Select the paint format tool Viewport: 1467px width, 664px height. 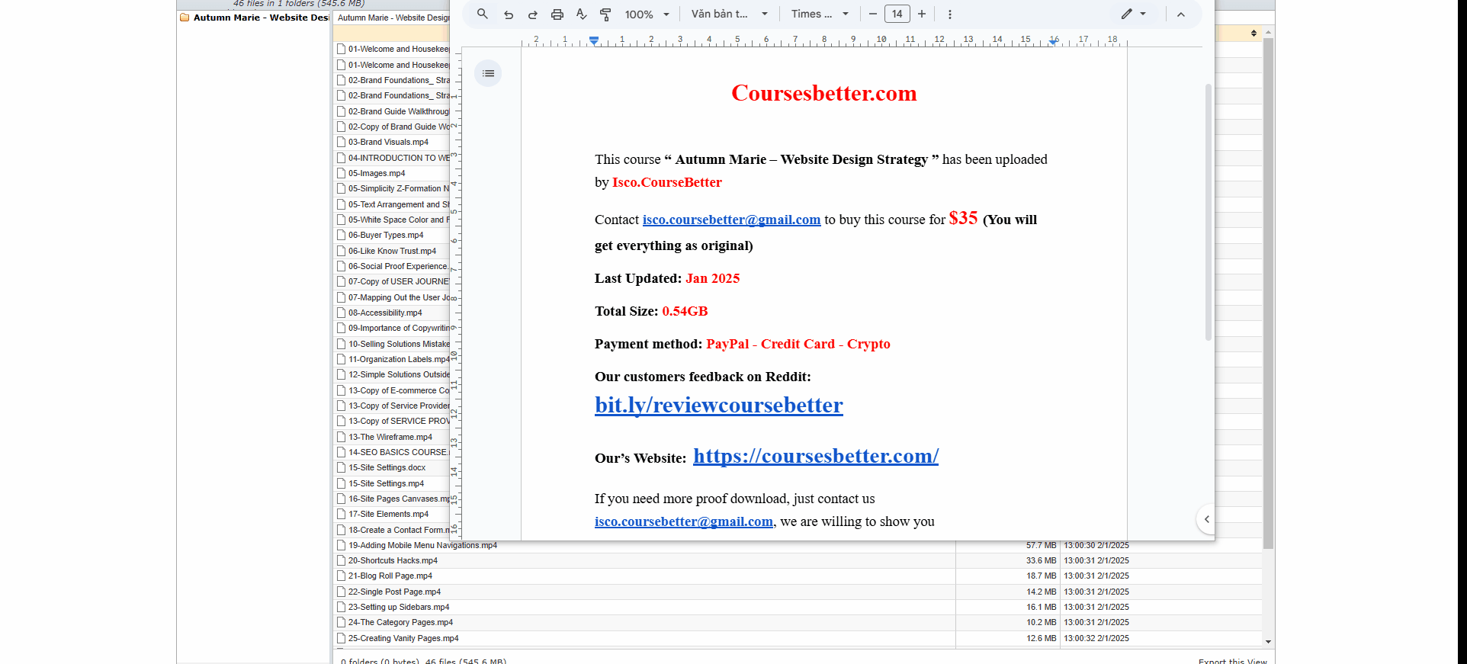605,14
